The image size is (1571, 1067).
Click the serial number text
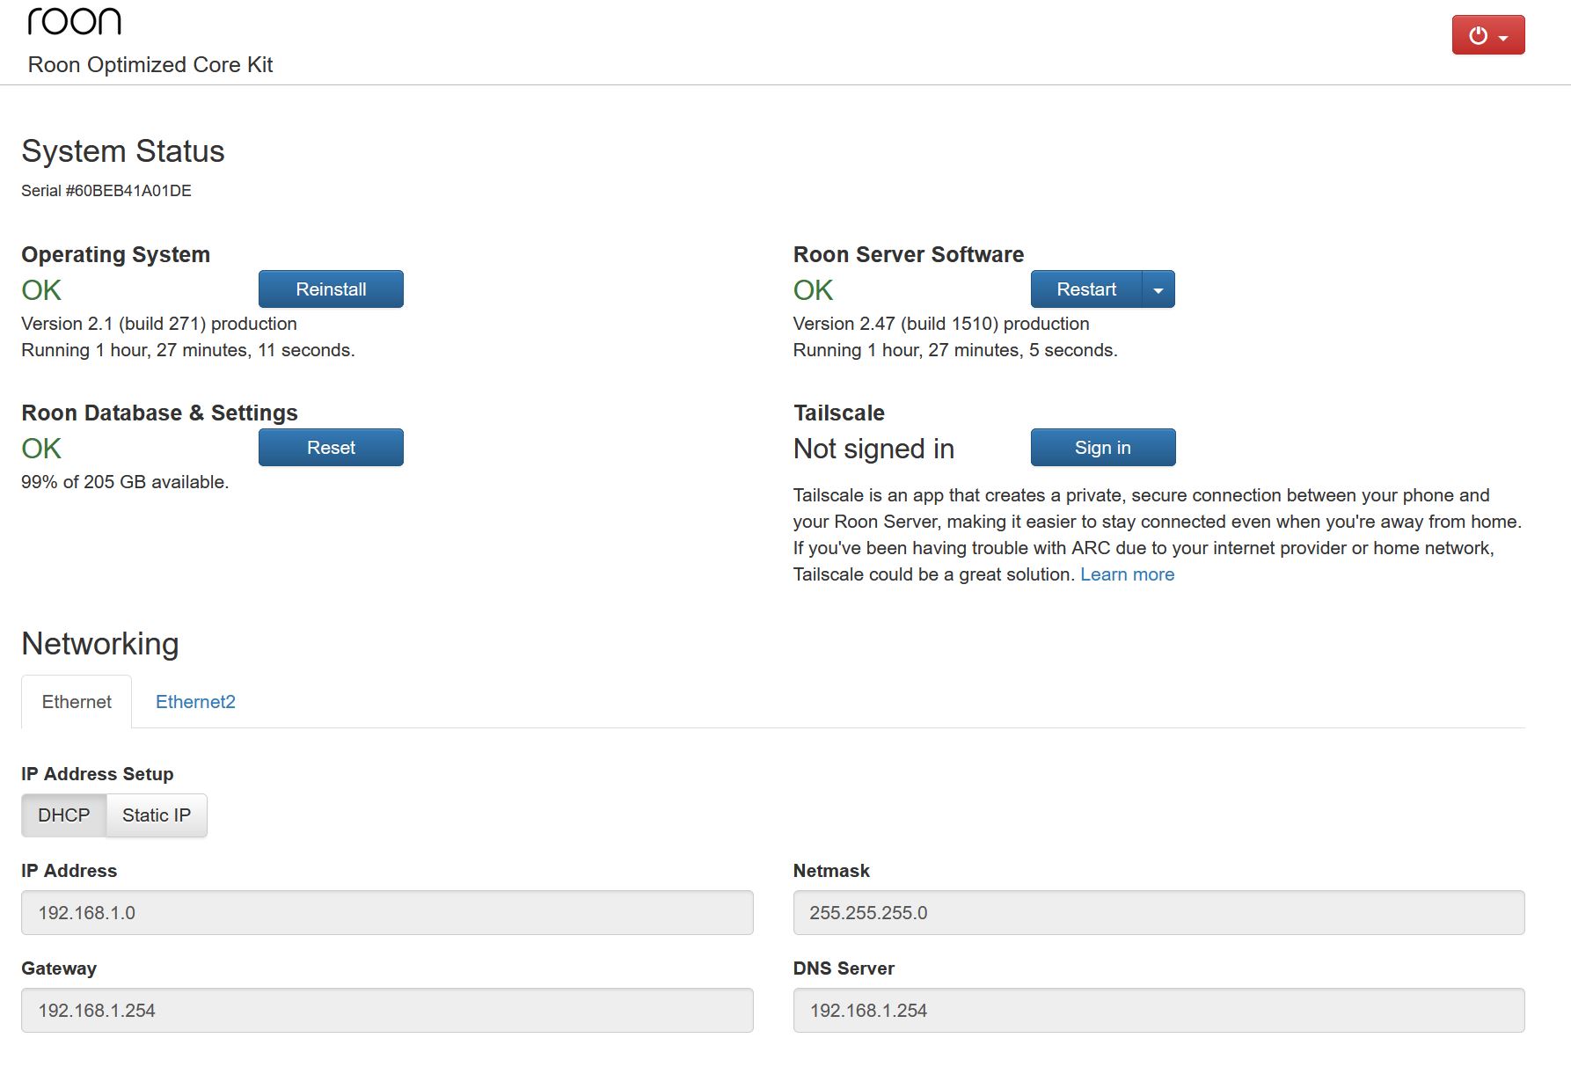pos(106,191)
